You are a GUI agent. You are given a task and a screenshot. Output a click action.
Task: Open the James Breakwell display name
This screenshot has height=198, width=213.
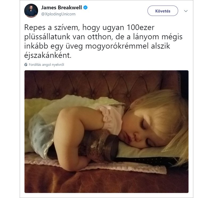click(62, 7)
